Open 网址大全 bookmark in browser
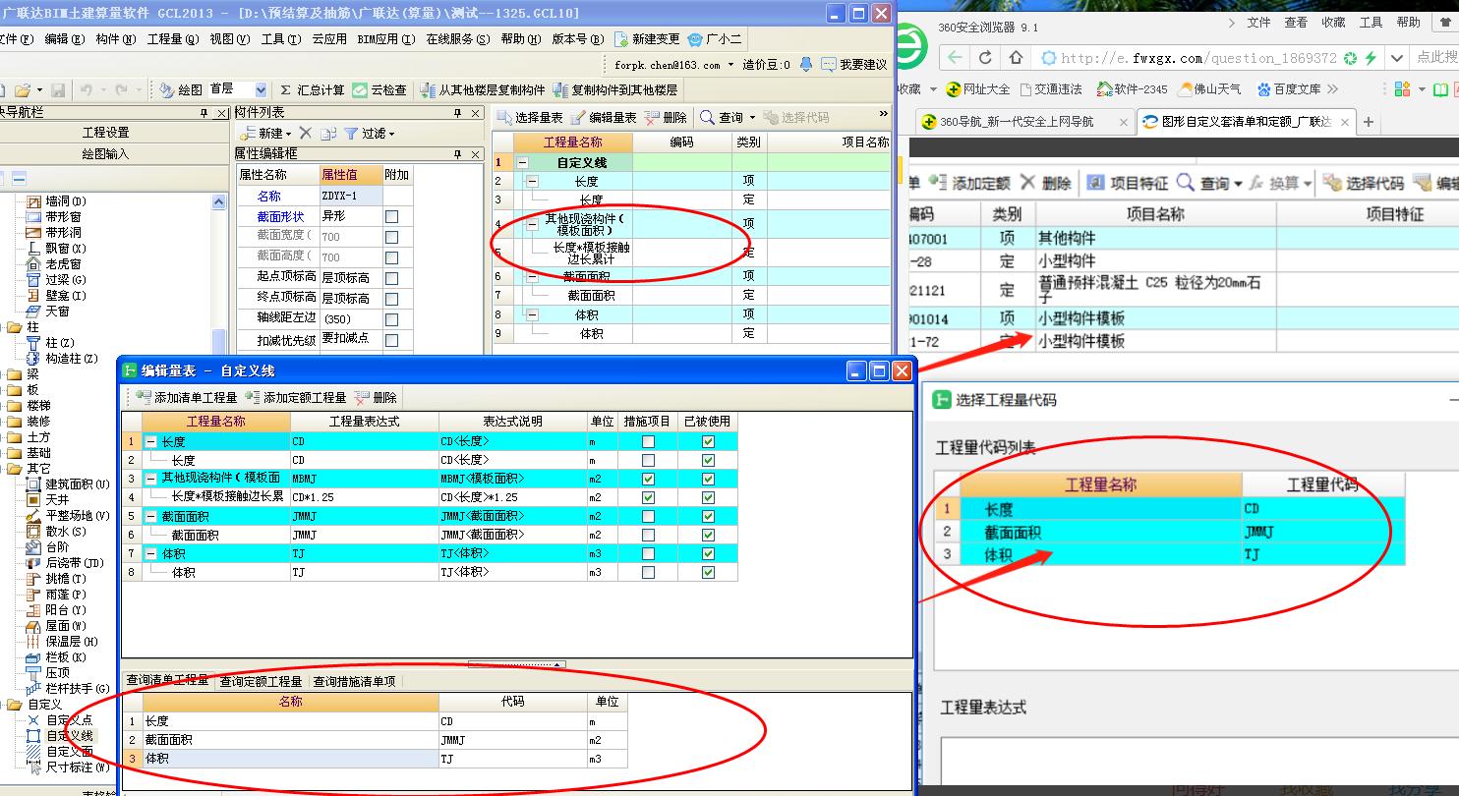1459x796 pixels. (x=977, y=89)
